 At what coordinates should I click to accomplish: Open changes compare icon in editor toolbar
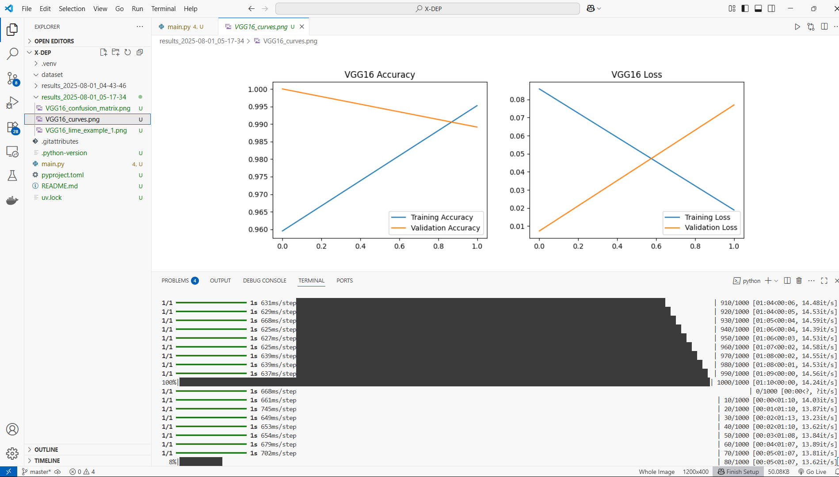tap(811, 27)
